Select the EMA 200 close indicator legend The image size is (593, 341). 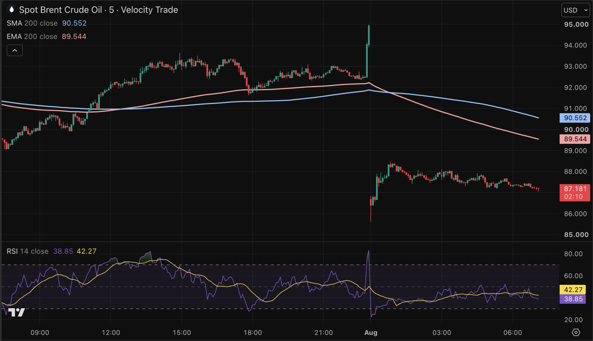[32, 37]
